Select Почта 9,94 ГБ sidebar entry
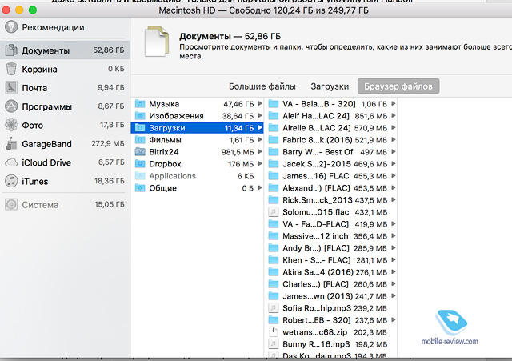This screenshot has height=361, width=512. click(x=66, y=87)
